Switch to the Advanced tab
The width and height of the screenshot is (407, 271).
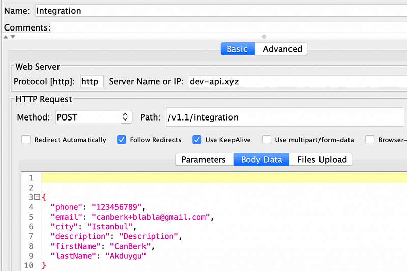pyautogui.click(x=282, y=49)
